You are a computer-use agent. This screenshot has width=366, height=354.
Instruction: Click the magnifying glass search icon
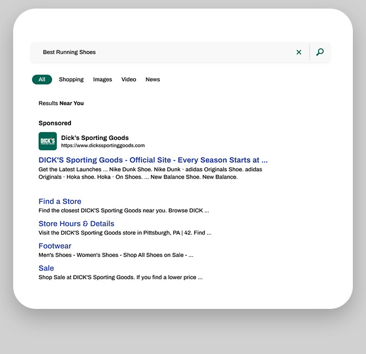coord(320,52)
